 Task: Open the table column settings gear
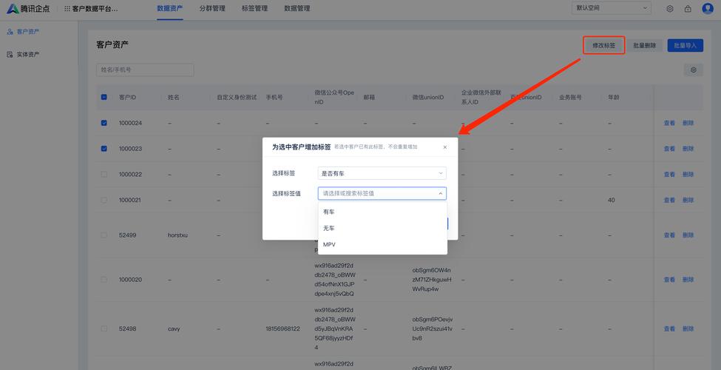click(x=694, y=70)
